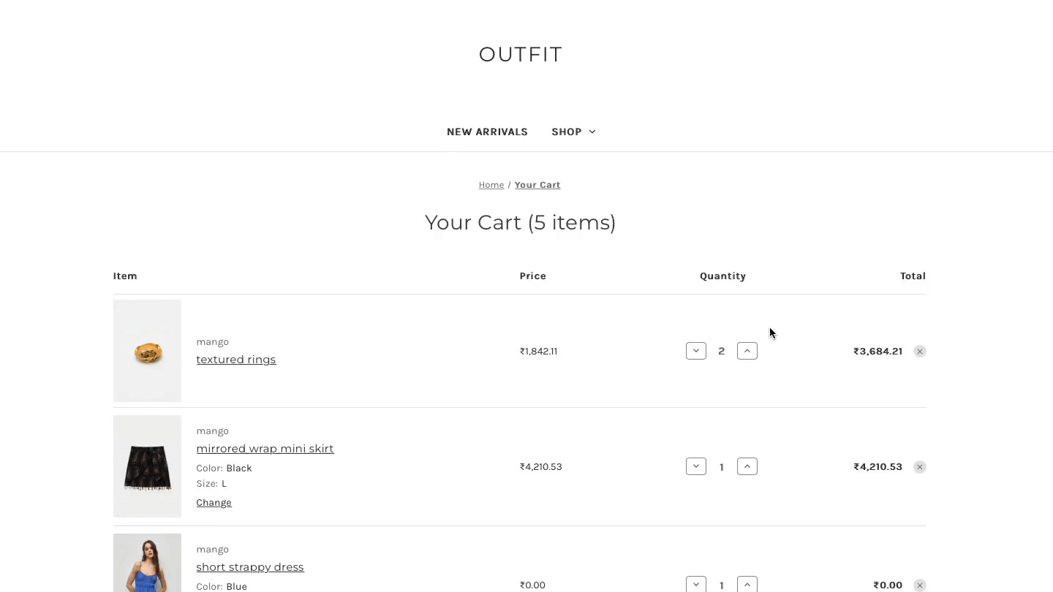Remove short strappy dress from cart
The height and width of the screenshot is (592, 1053).
pyautogui.click(x=920, y=585)
